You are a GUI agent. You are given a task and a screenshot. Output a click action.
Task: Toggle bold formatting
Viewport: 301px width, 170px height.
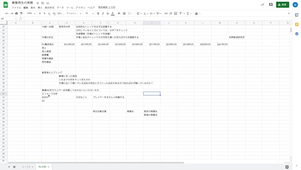tap(98, 13)
